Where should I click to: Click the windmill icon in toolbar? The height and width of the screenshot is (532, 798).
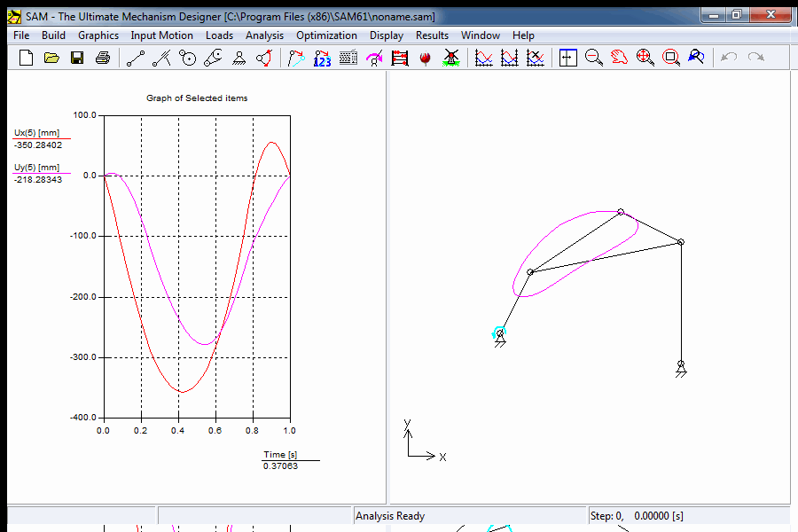coord(451,58)
